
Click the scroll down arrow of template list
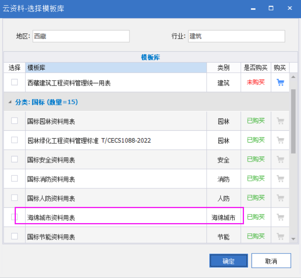(x=293, y=239)
